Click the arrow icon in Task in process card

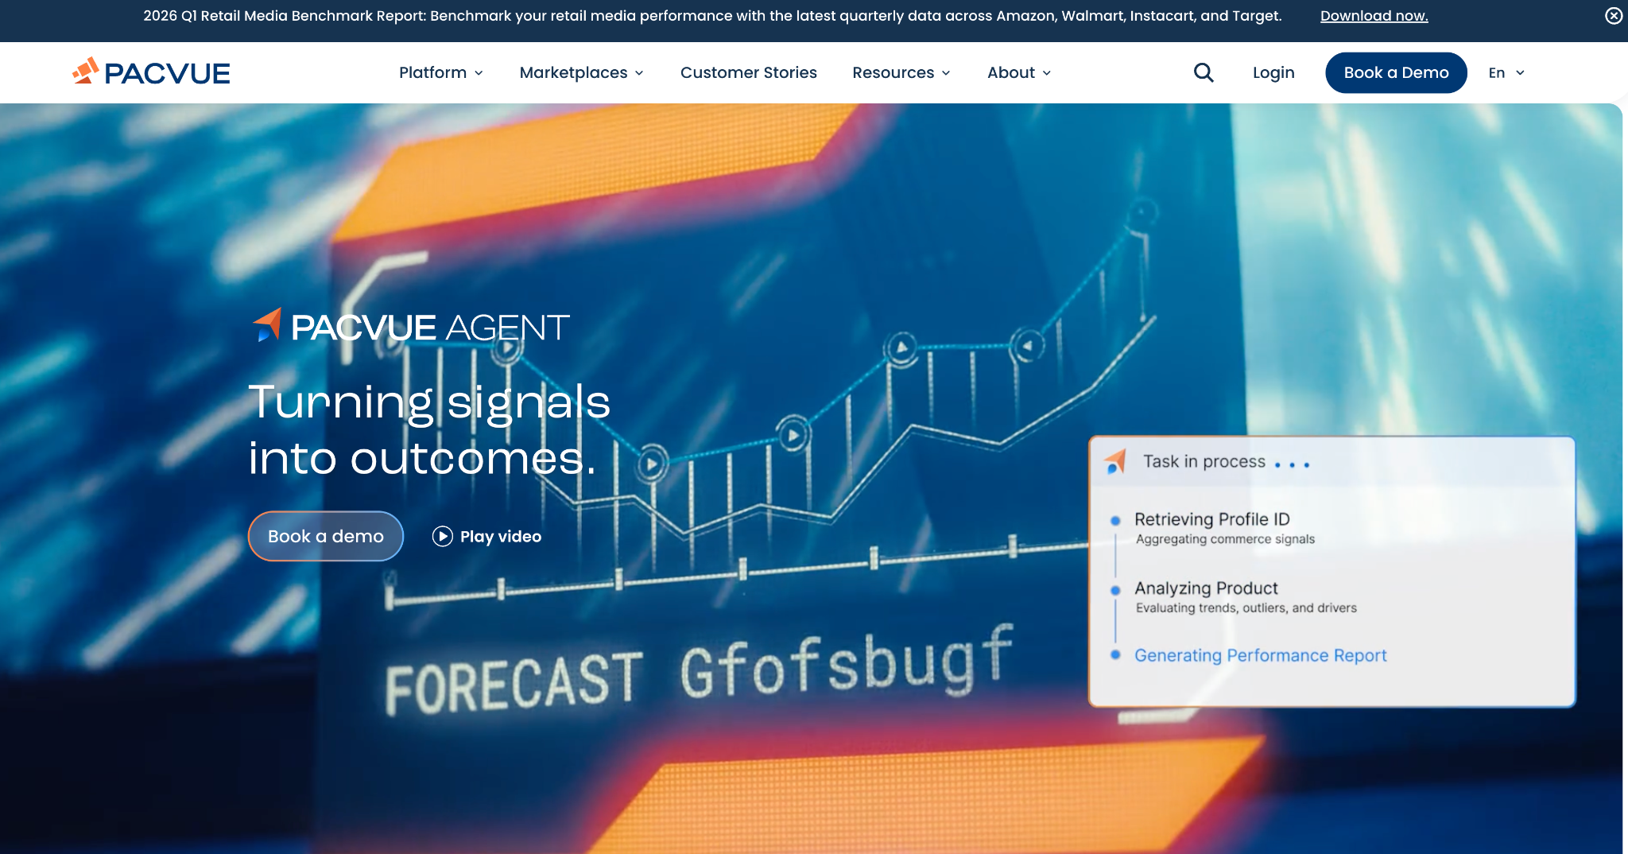(x=1116, y=461)
